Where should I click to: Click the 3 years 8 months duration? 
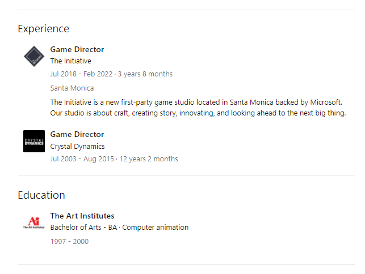coord(145,74)
